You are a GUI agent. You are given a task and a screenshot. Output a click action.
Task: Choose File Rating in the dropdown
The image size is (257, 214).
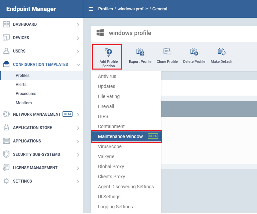click(x=126, y=96)
